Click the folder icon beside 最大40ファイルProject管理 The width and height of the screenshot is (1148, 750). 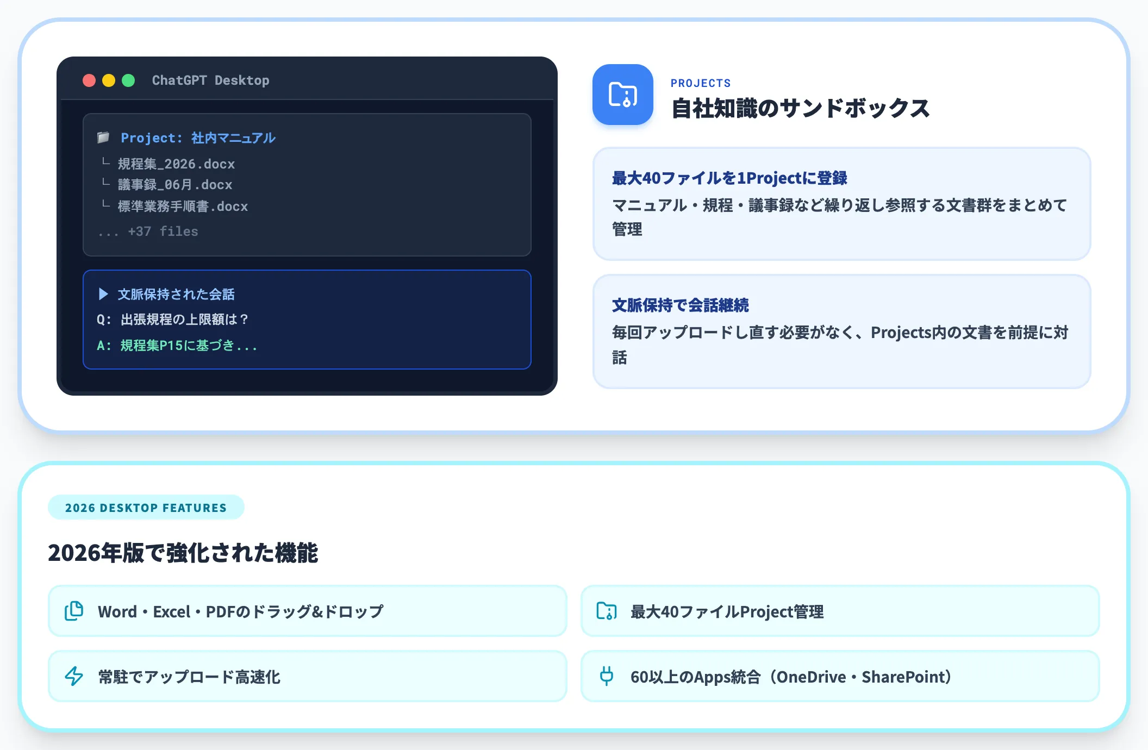click(607, 611)
